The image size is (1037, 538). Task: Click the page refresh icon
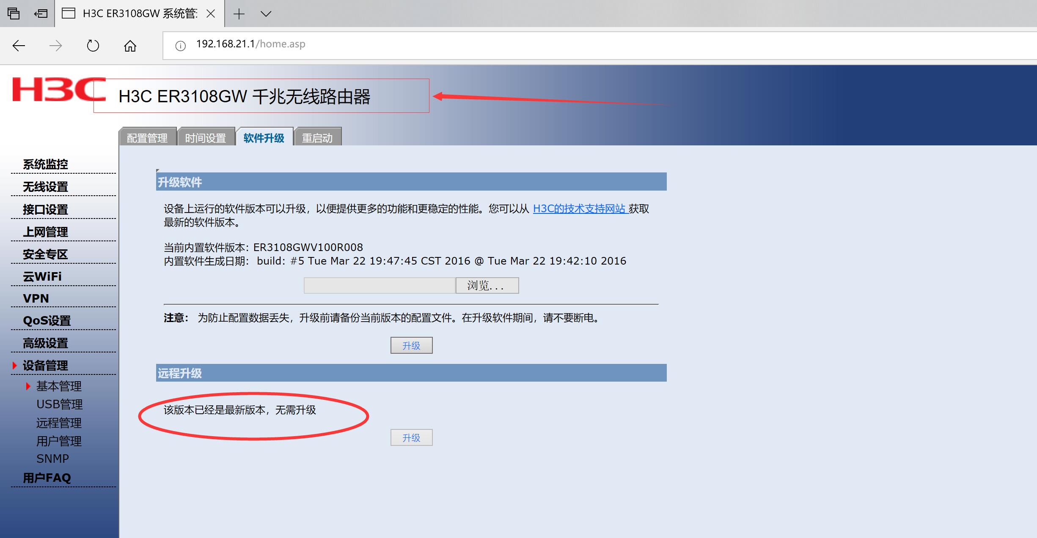click(x=93, y=46)
